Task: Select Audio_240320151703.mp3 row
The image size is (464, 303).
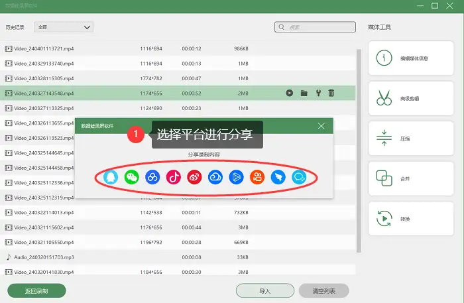Action: click(178, 257)
